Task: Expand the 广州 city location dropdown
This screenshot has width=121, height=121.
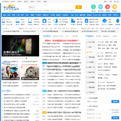Action: pyautogui.click(x=6, y=29)
